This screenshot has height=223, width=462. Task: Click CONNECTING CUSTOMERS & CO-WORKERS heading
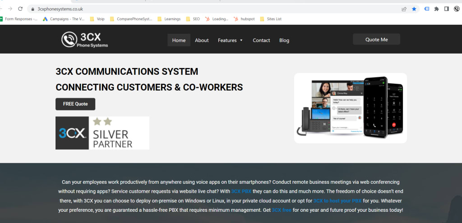(x=149, y=87)
